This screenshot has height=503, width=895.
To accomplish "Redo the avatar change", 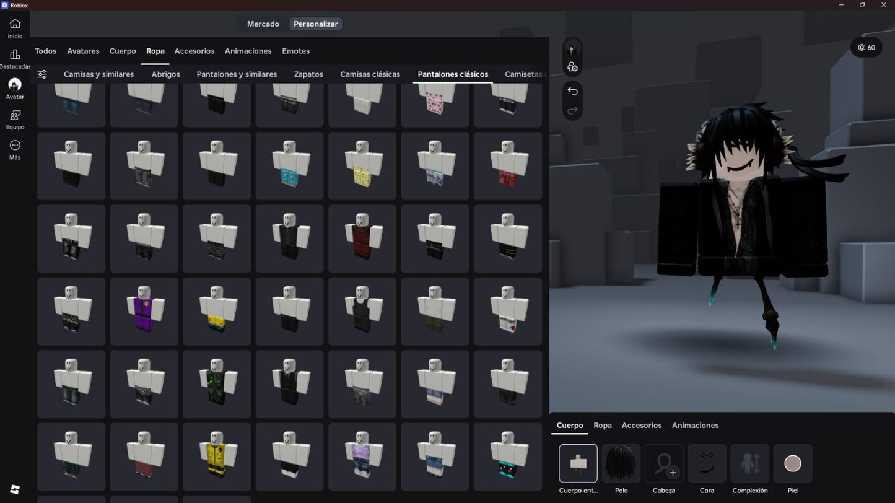I will (x=572, y=110).
